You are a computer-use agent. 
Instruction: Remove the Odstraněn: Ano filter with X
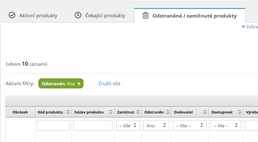(79, 84)
